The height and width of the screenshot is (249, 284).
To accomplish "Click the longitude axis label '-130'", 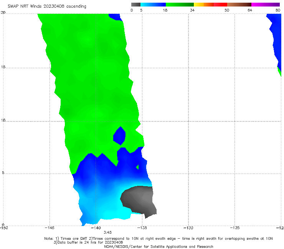I will (188, 228).
